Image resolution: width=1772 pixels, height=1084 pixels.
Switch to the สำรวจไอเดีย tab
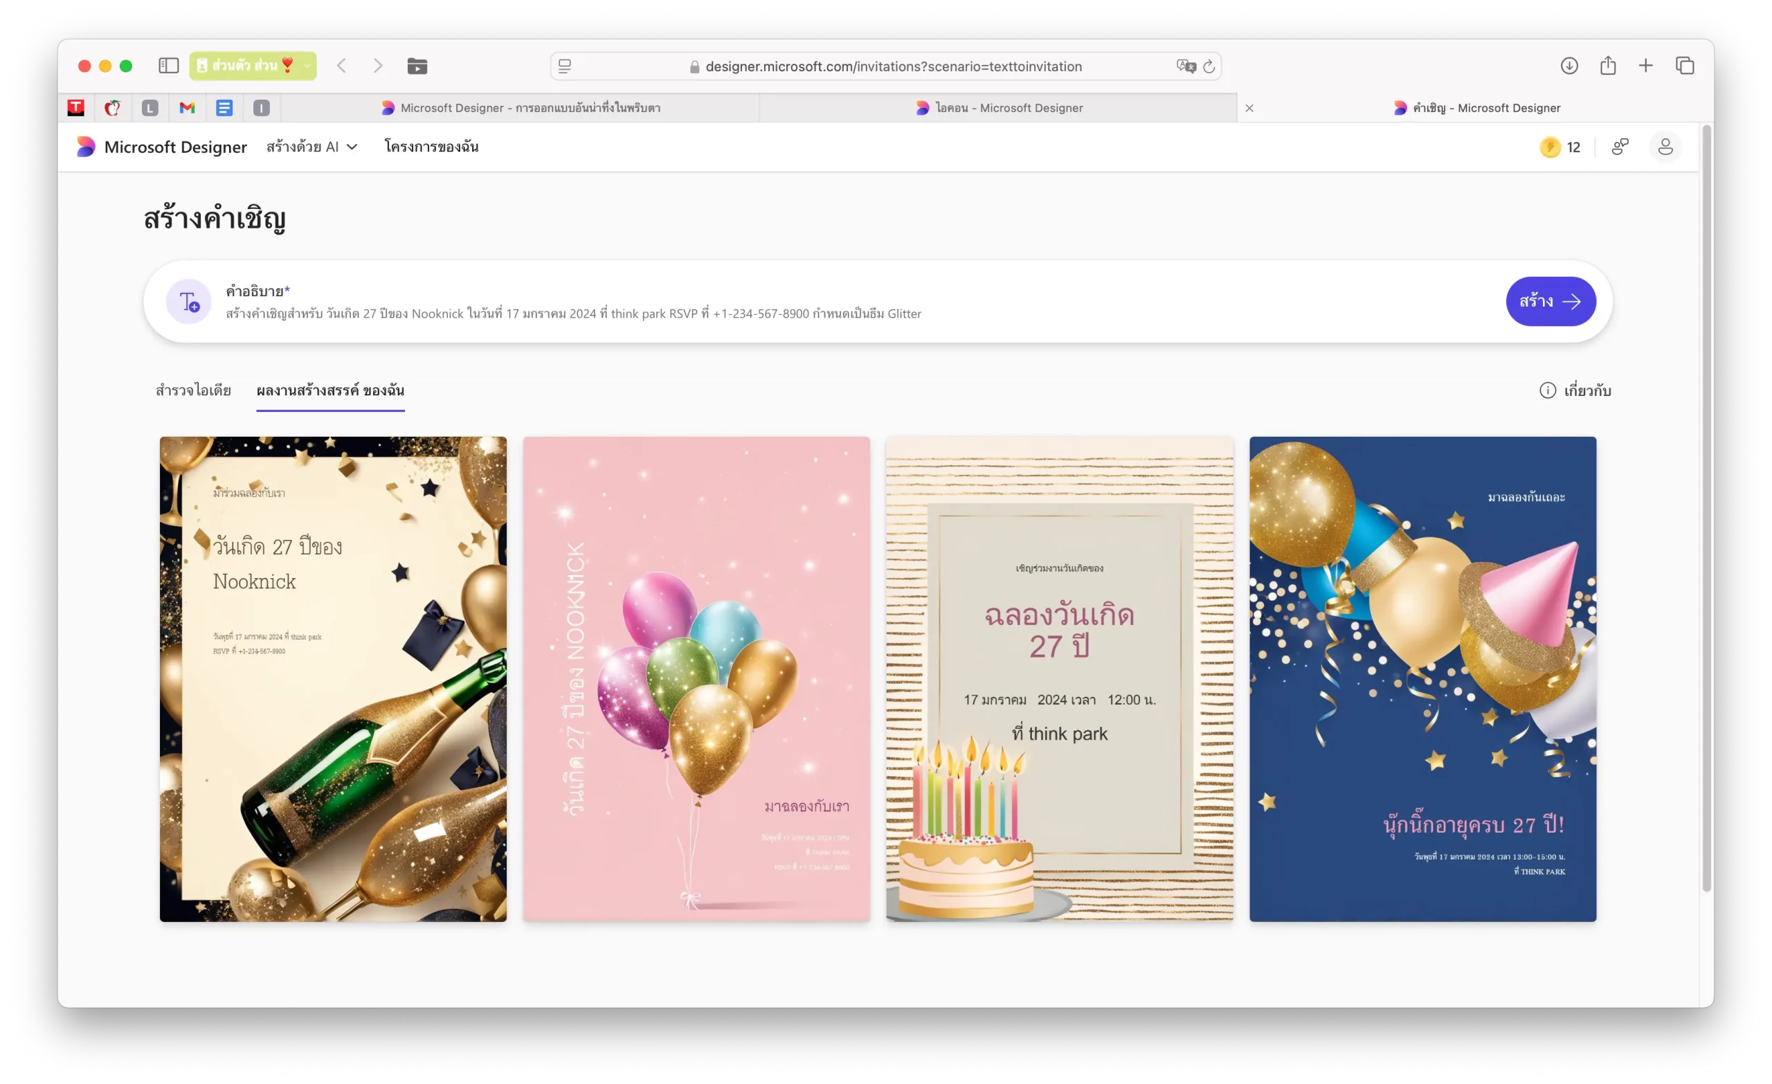click(192, 390)
